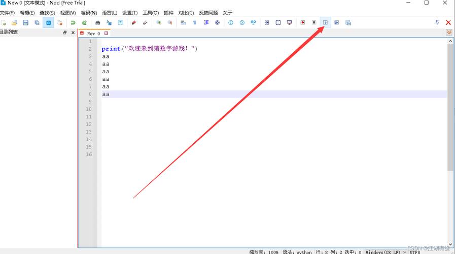Image resolution: width=455 pixels, height=254 pixels.
Task: Open the replace tool icon
Action: tap(109, 23)
